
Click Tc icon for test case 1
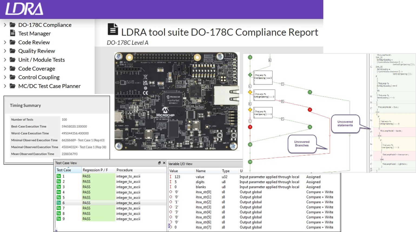[58, 176]
